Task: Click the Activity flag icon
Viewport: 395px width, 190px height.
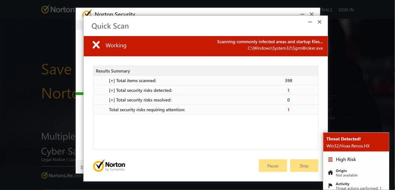Action: 330,186
